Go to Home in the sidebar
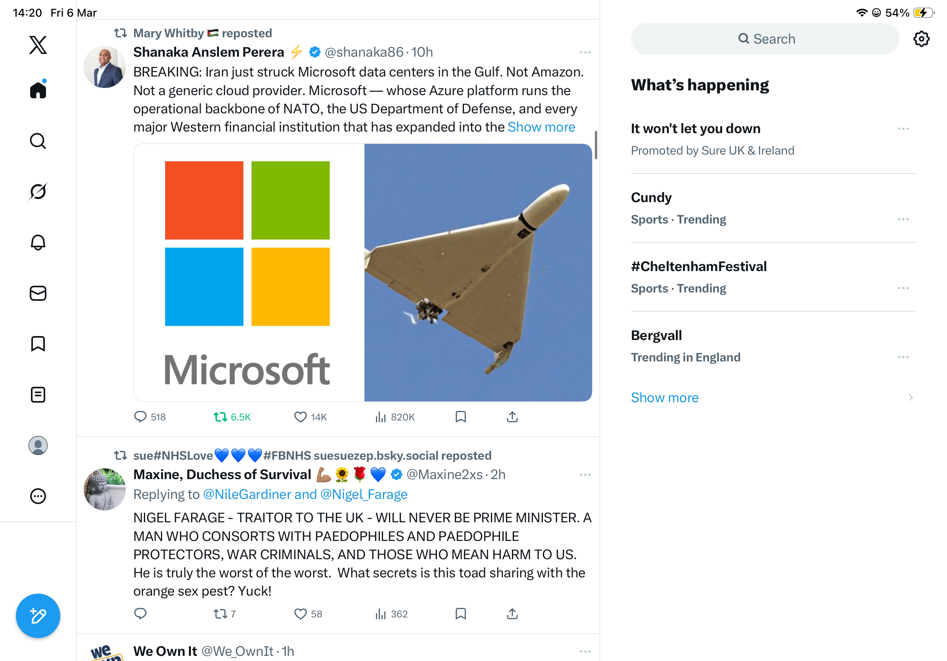Screen dimensions: 947x661 point(38,90)
